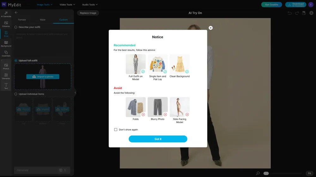Select the Upload individual items option

(16, 94)
